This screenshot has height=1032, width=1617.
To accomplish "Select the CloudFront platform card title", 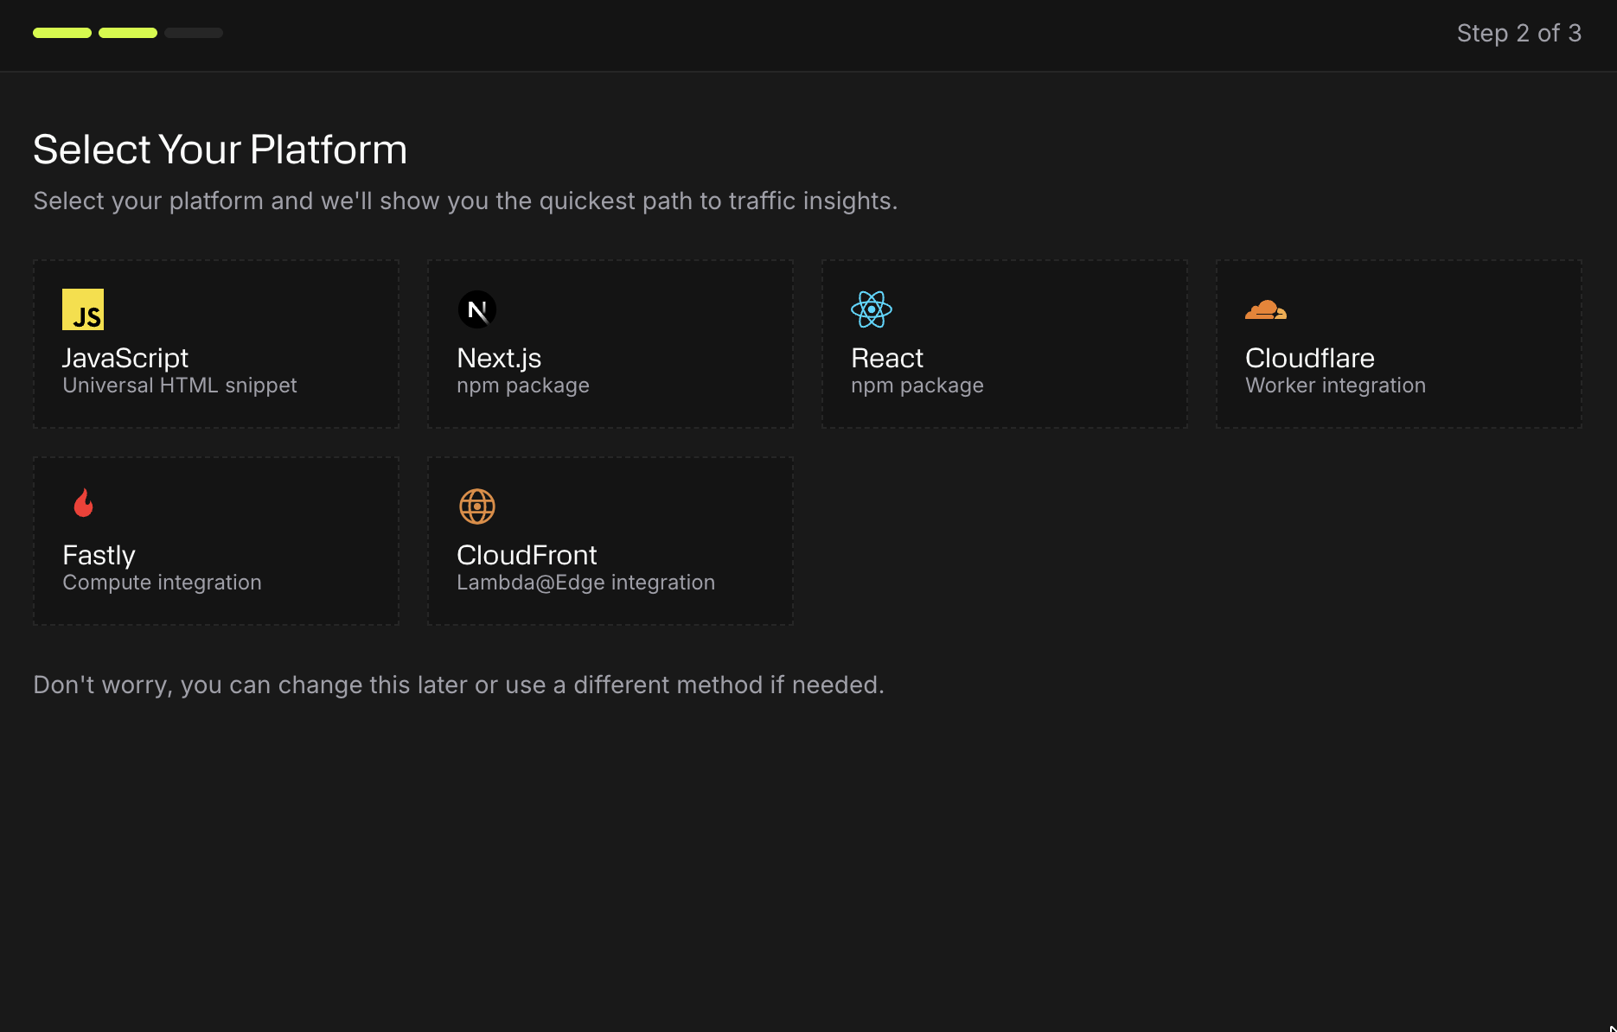I will (x=527, y=555).
